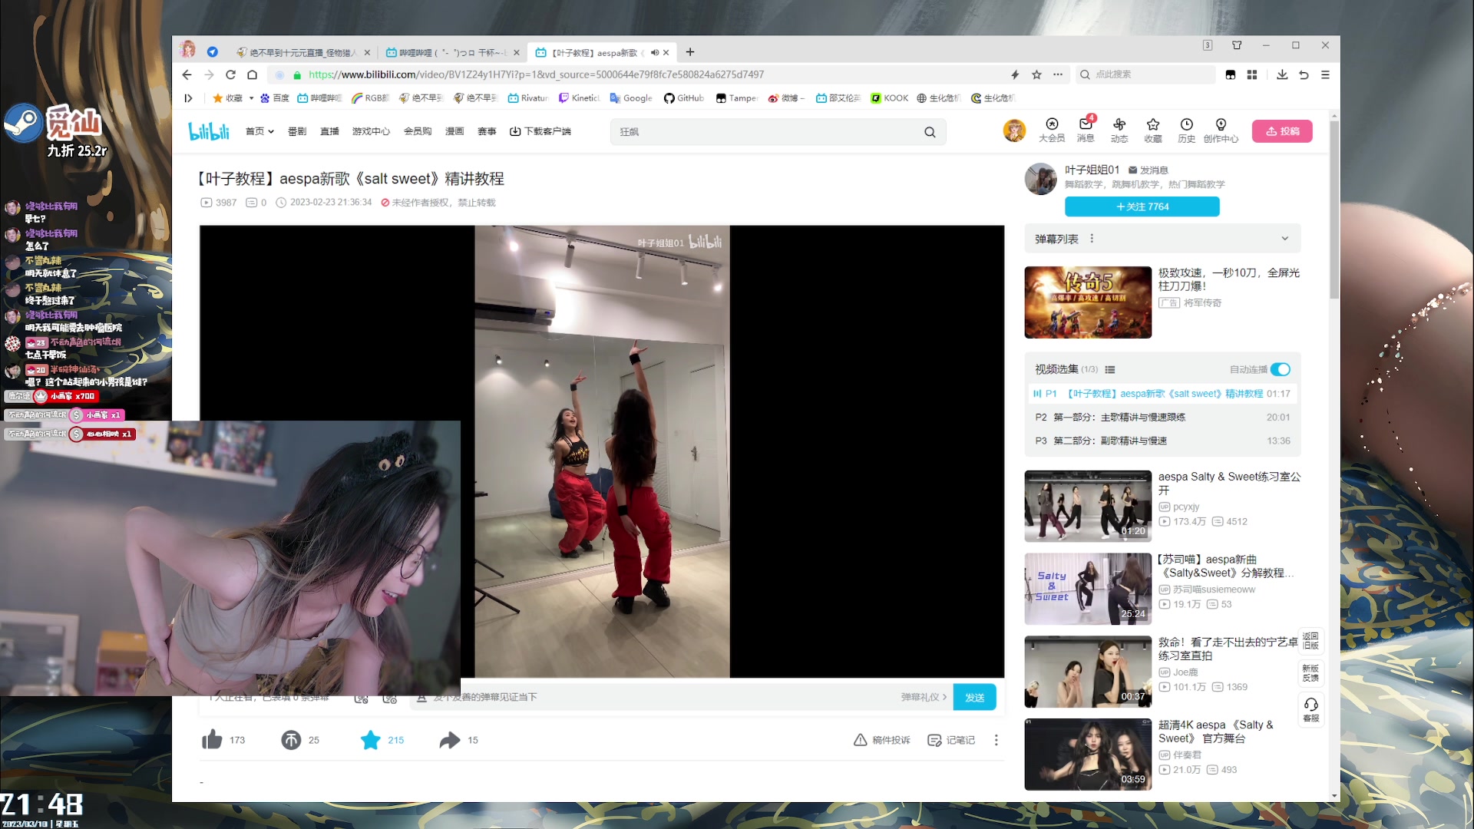Open the 收藏 bookmarks folder dropdown arrow

(x=252, y=98)
